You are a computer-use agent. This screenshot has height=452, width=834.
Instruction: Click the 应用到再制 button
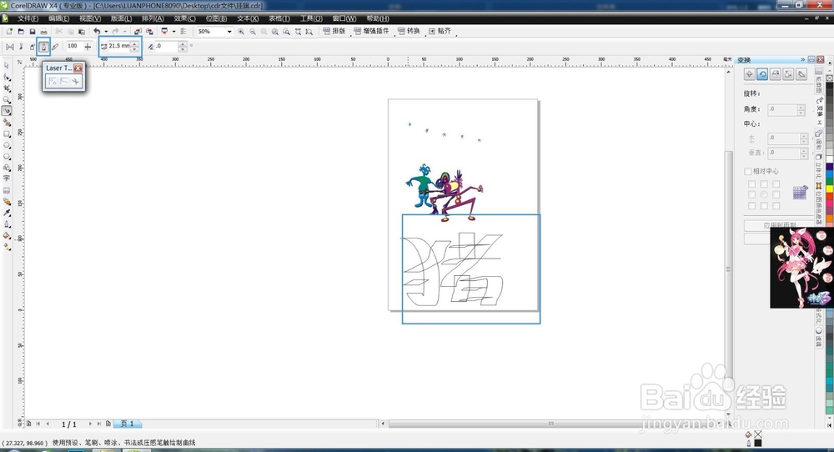(779, 225)
